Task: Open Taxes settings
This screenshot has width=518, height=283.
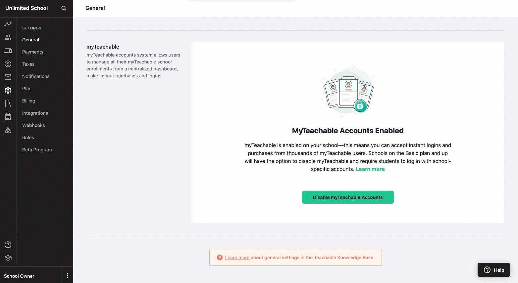Action: tap(28, 64)
